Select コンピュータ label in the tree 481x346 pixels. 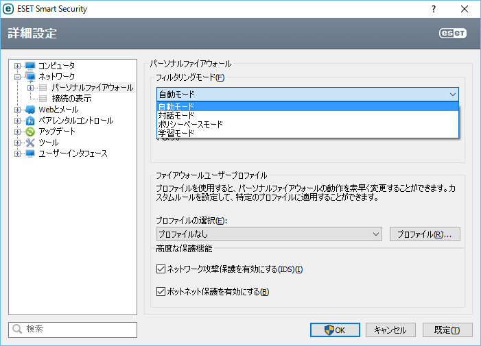tap(57, 66)
